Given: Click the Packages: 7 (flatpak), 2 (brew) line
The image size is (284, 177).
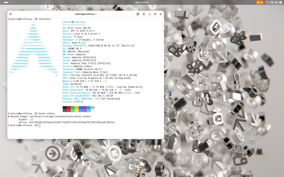Looking at the screenshot, I should tap(83, 40).
